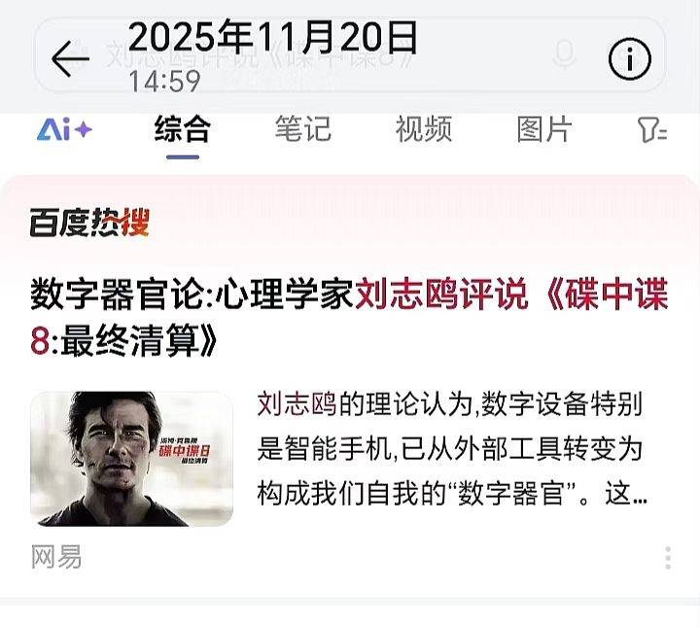Open the Ai+ assistant icon

coord(64,129)
